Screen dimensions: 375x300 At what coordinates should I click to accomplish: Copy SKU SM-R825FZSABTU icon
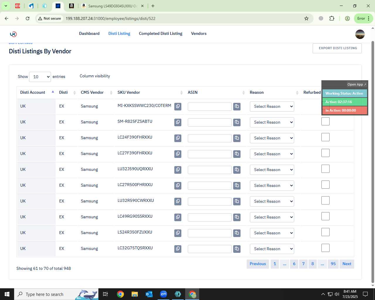tap(178, 122)
